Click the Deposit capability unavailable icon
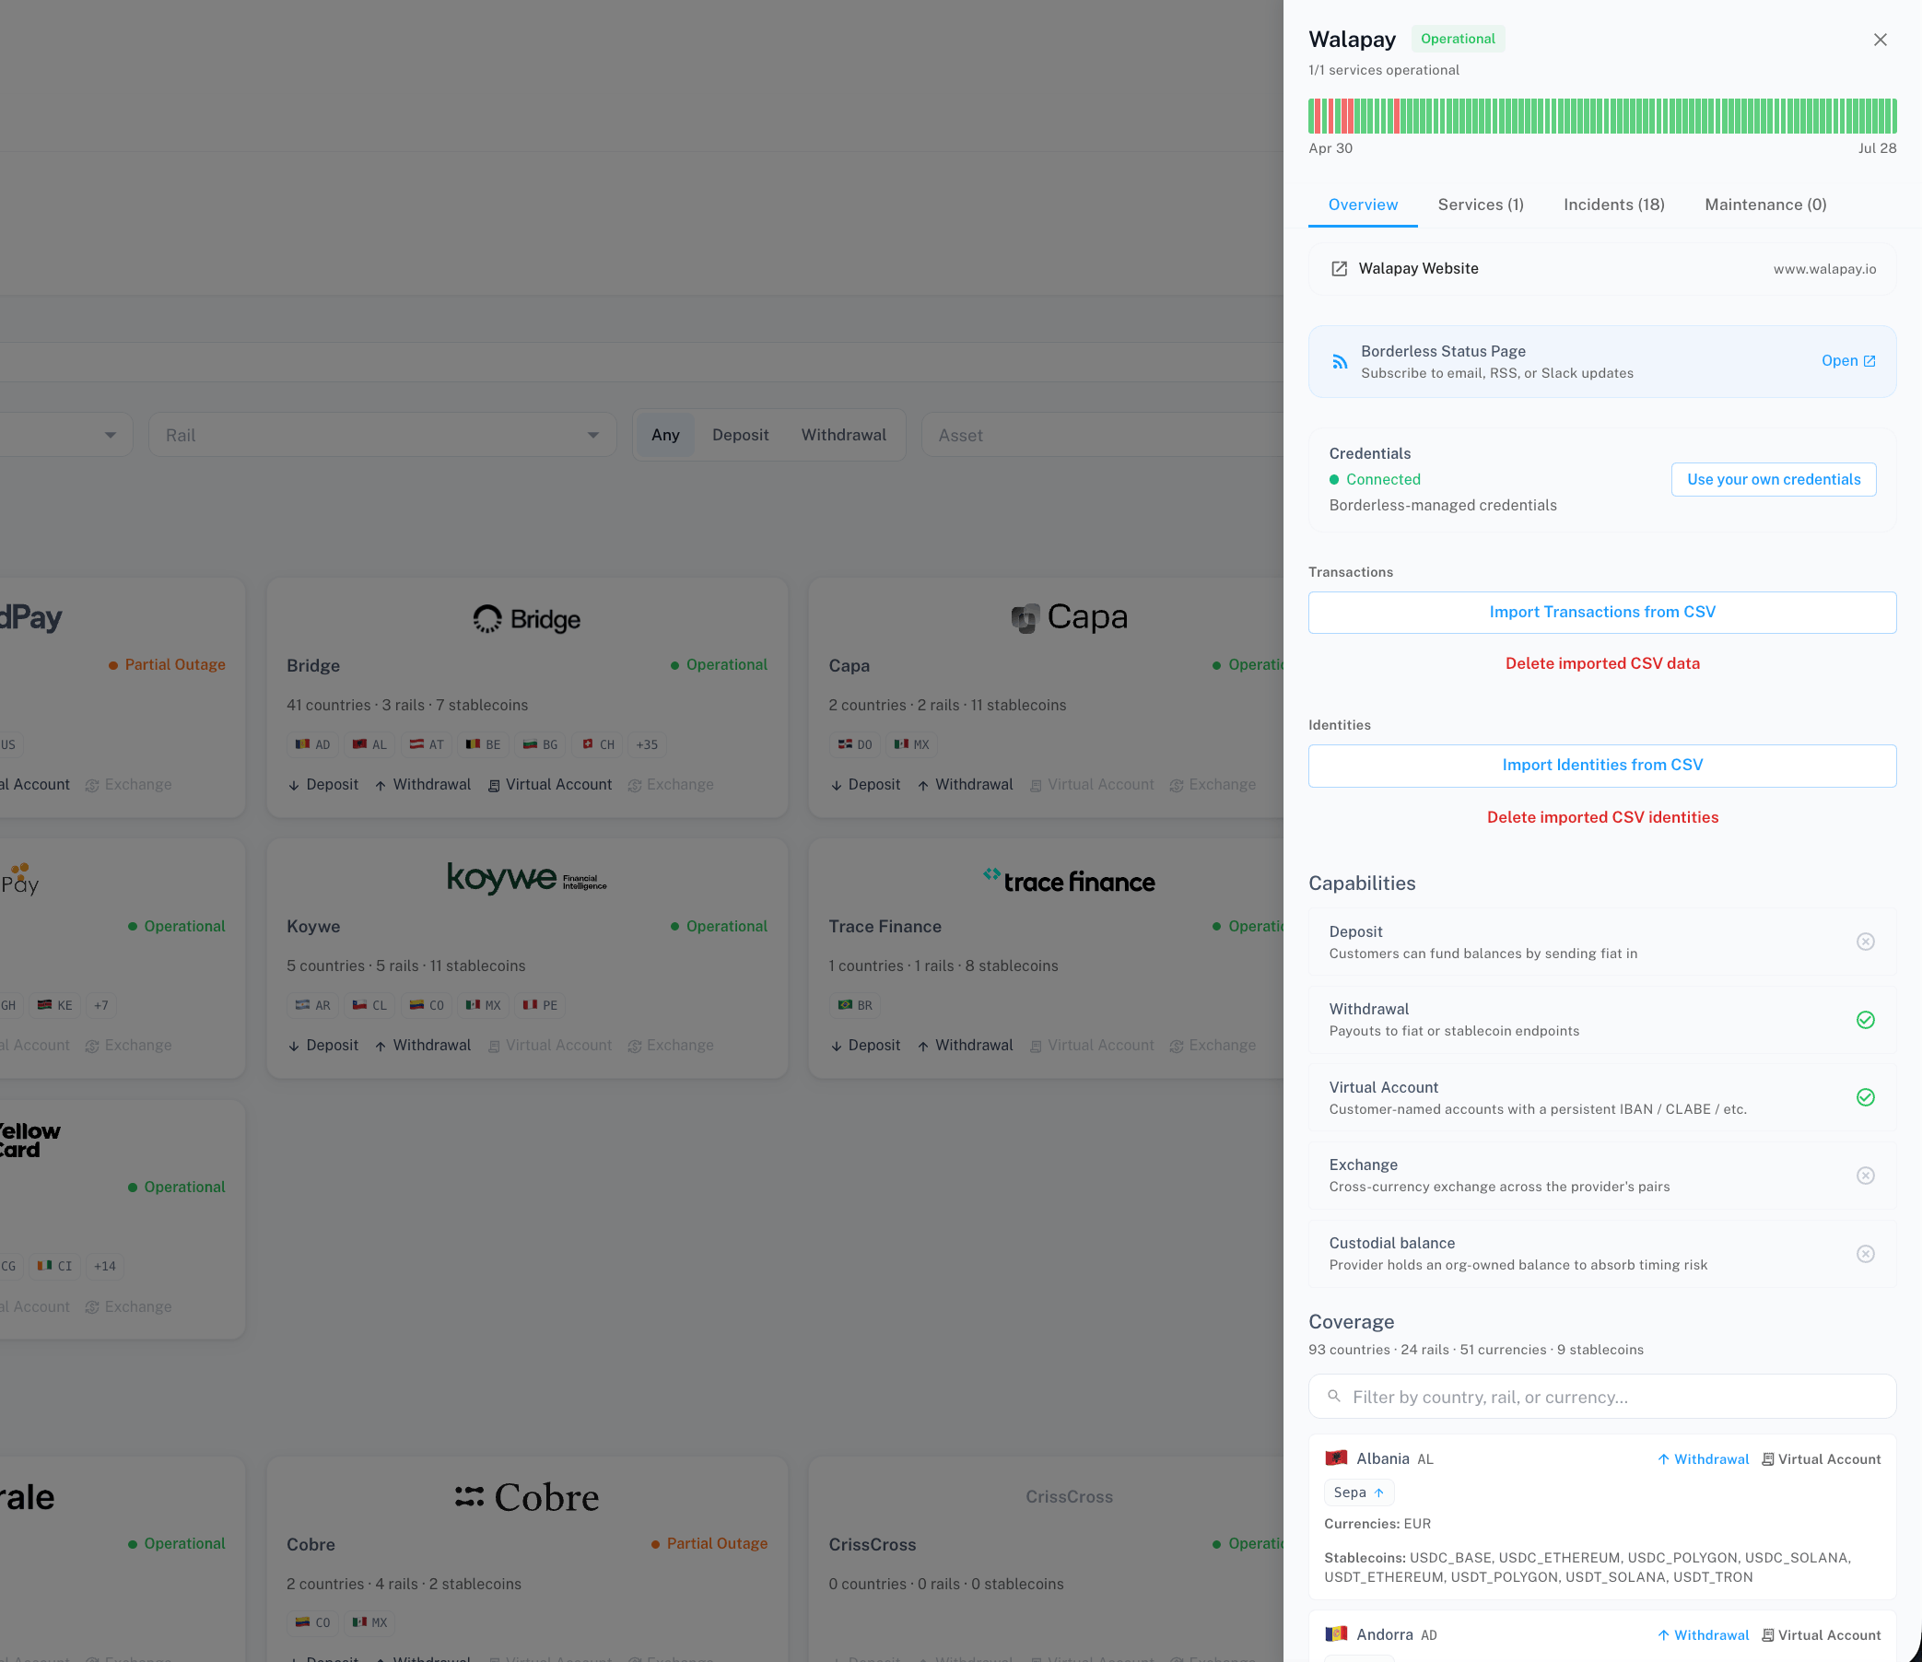1922x1662 pixels. coord(1865,942)
